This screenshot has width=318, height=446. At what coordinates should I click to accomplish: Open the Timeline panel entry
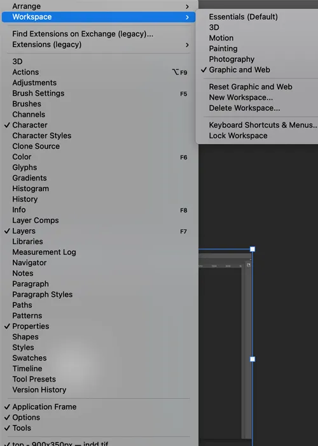click(27, 369)
